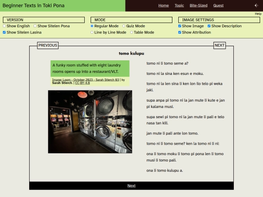This screenshot has width=263, height=197.
Task: Follow the Next link in the black footer bar
Action: point(131,186)
